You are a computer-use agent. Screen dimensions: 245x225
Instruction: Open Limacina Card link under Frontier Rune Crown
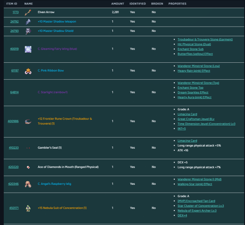coord(187,114)
